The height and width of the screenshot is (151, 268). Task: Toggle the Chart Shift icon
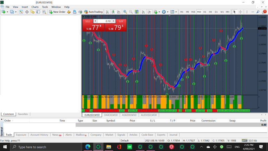(149, 12)
